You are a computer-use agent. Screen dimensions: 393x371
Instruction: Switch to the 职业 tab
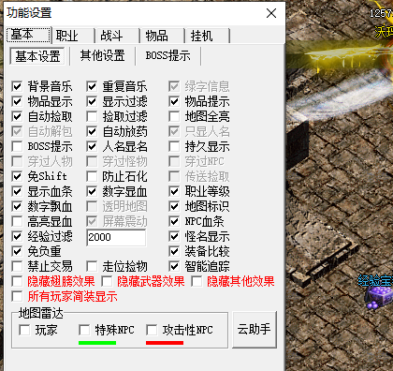[73, 36]
